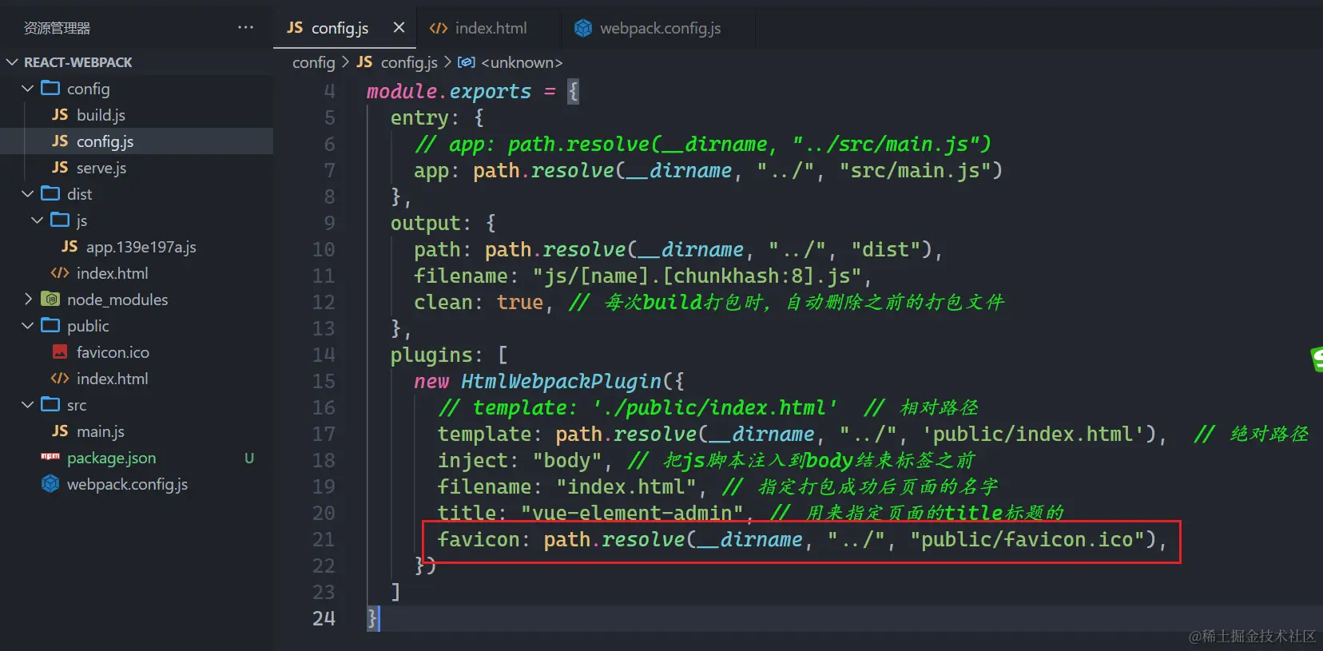Click the HtmlWebpackPlugin class name in code
This screenshot has height=651, width=1323.
coord(562,381)
